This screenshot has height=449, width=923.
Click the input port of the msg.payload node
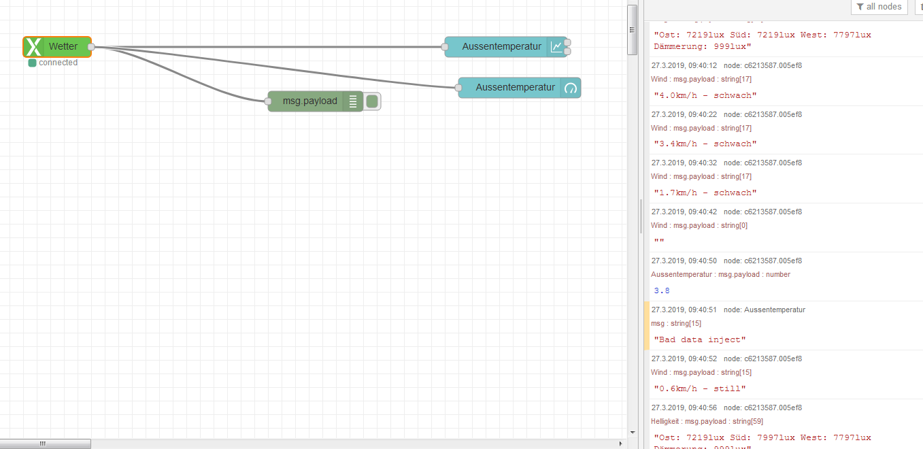point(268,101)
